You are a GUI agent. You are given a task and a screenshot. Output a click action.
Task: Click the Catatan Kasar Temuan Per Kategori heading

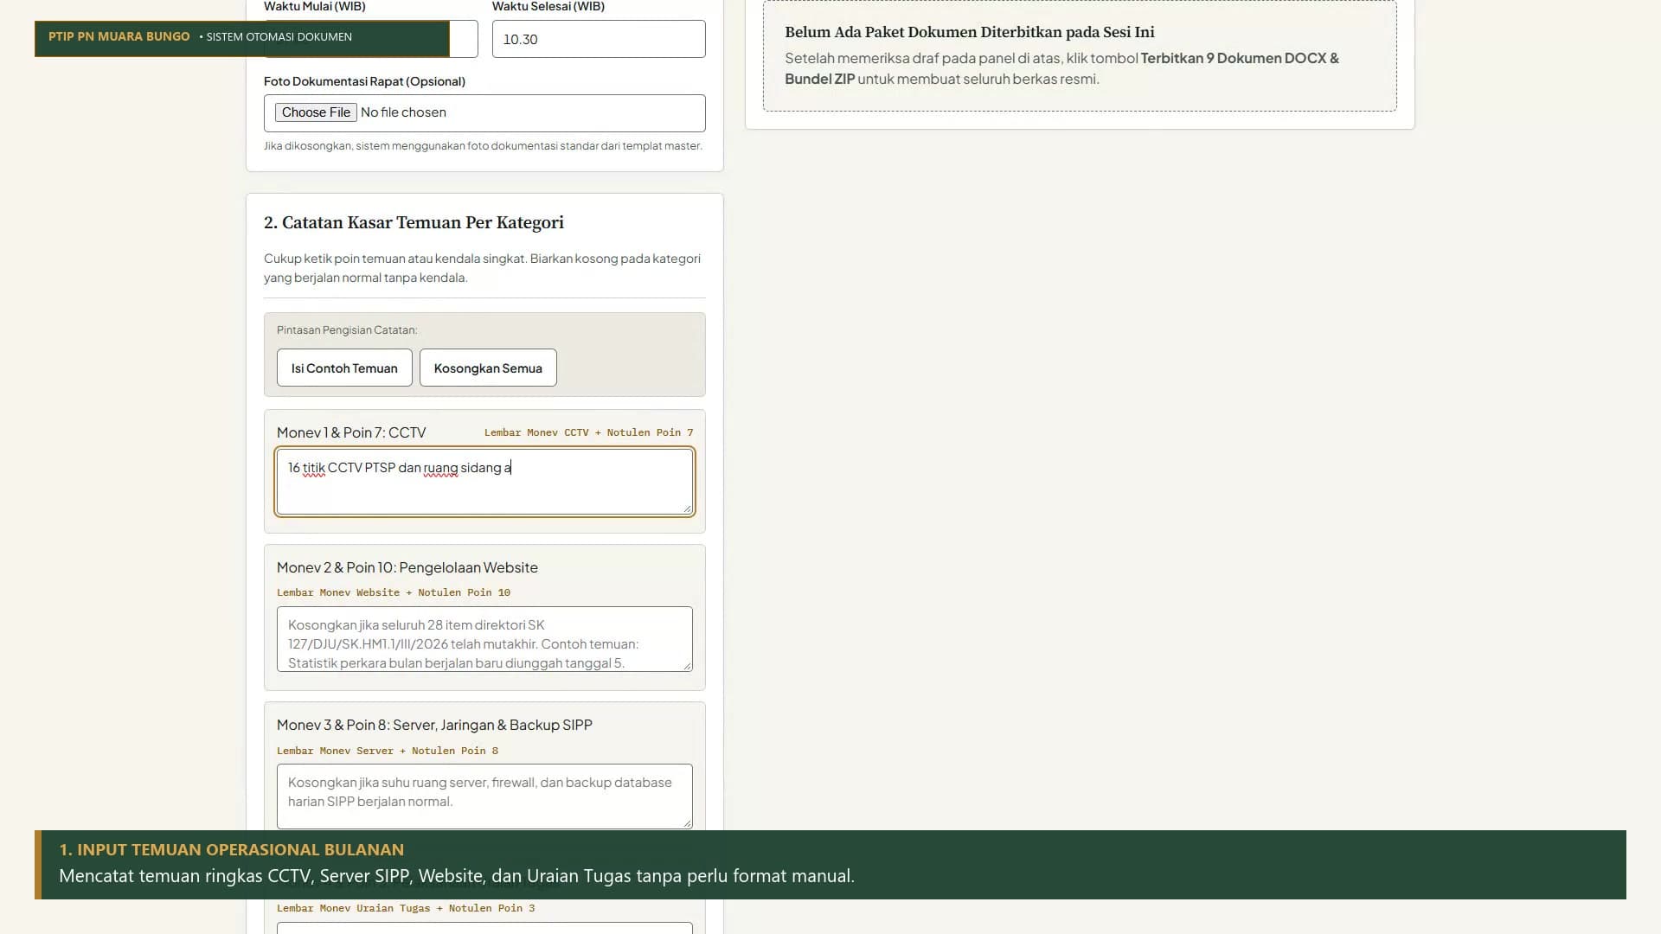[414, 222]
